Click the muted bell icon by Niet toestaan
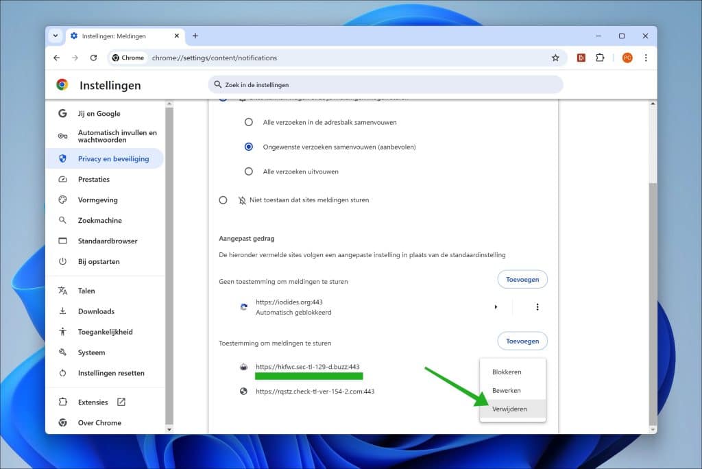Image resolution: width=702 pixels, height=469 pixels. pyautogui.click(x=242, y=200)
